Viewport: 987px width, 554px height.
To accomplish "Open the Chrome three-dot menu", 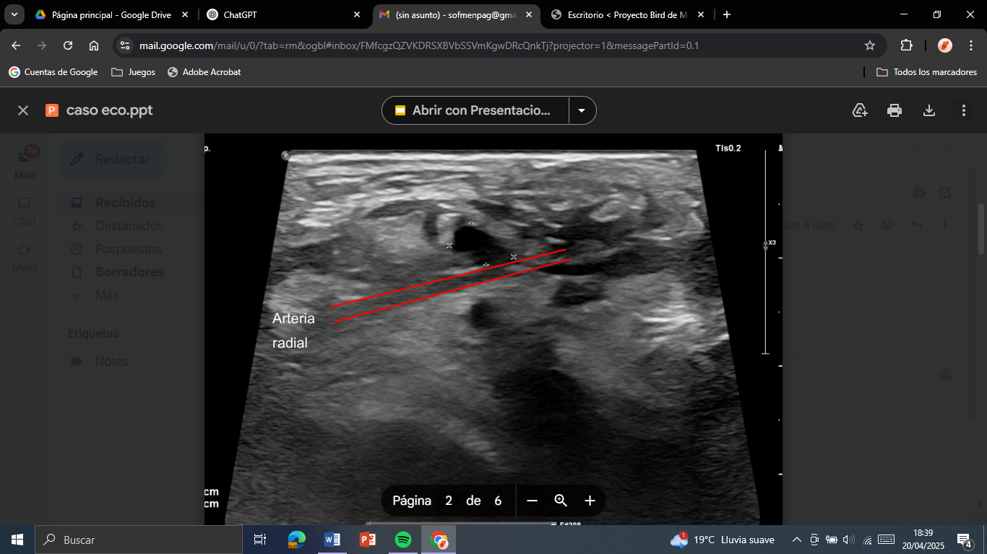I will tap(970, 45).
